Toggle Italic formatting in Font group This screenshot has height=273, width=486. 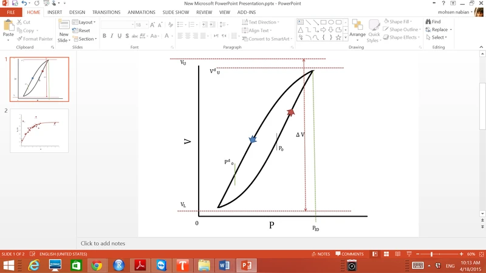point(112,36)
